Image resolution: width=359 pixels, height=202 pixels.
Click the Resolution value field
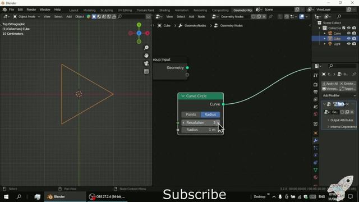coord(201,123)
